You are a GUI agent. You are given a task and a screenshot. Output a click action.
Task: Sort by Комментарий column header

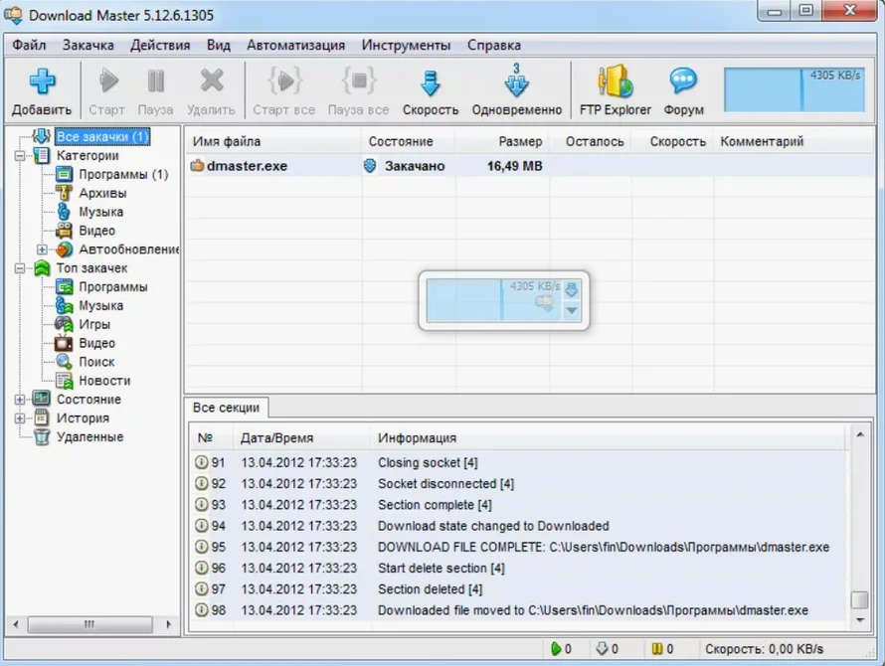coord(794,142)
